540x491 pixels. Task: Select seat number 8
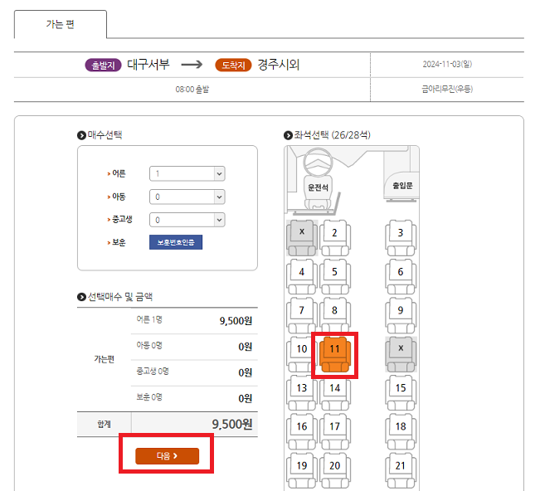335,315
